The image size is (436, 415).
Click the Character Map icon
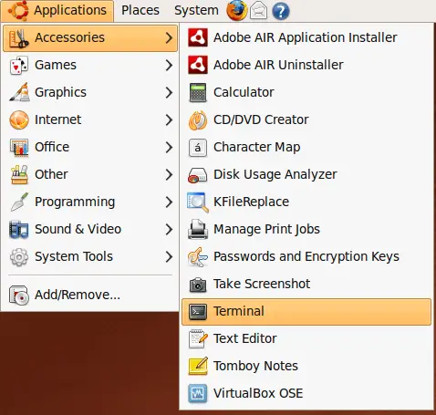click(198, 148)
